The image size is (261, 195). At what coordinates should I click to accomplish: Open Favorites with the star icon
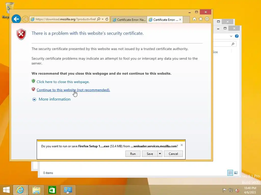click(x=201, y=19)
